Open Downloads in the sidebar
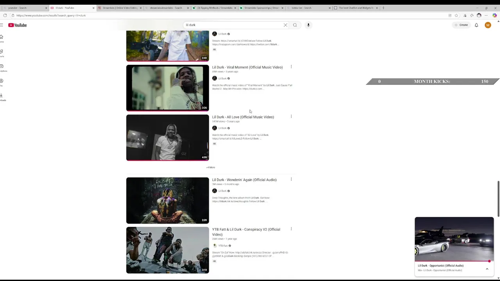This screenshot has width=500, height=281. (x=2, y=97)
